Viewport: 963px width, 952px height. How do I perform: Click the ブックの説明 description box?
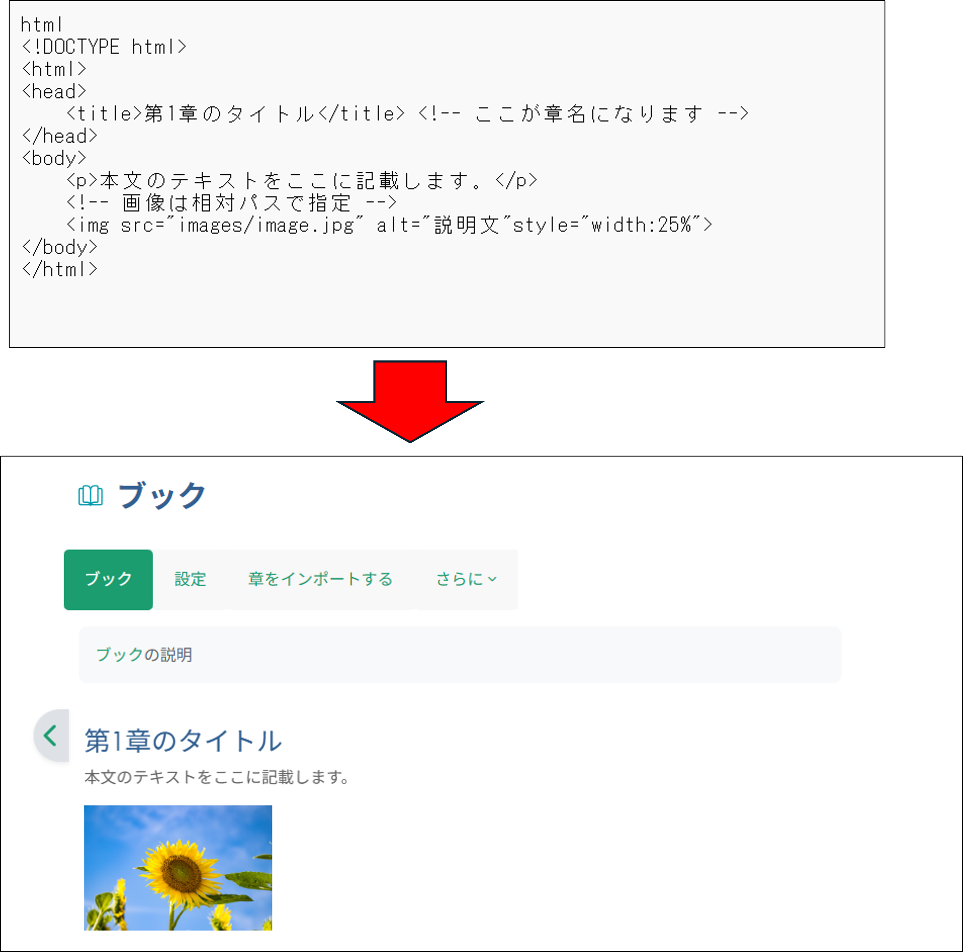144,655
